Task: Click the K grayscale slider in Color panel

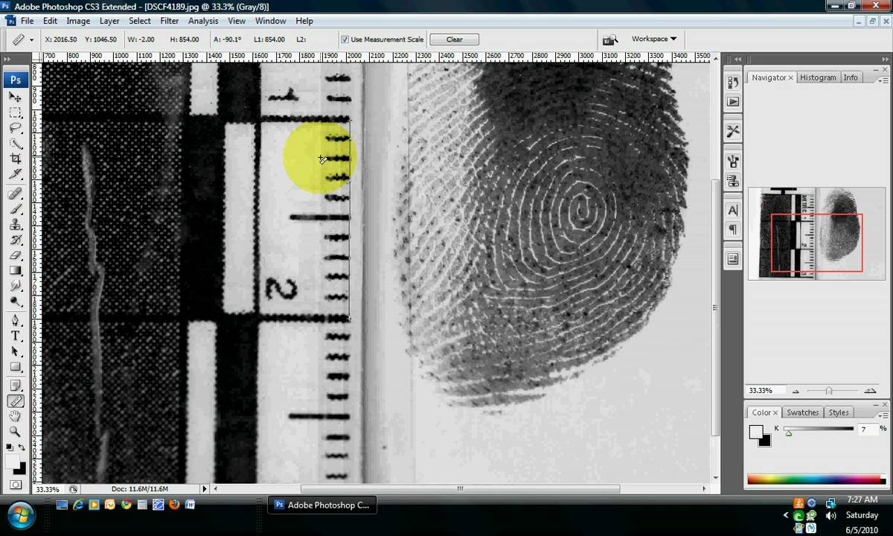Action: [819, 430]
